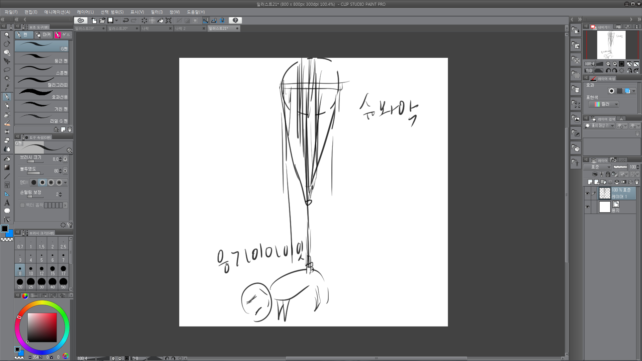This screenshot has width=642, height=361.
Task: Open 표시 대상 layer search dropdown
Action: pos(599,126)
